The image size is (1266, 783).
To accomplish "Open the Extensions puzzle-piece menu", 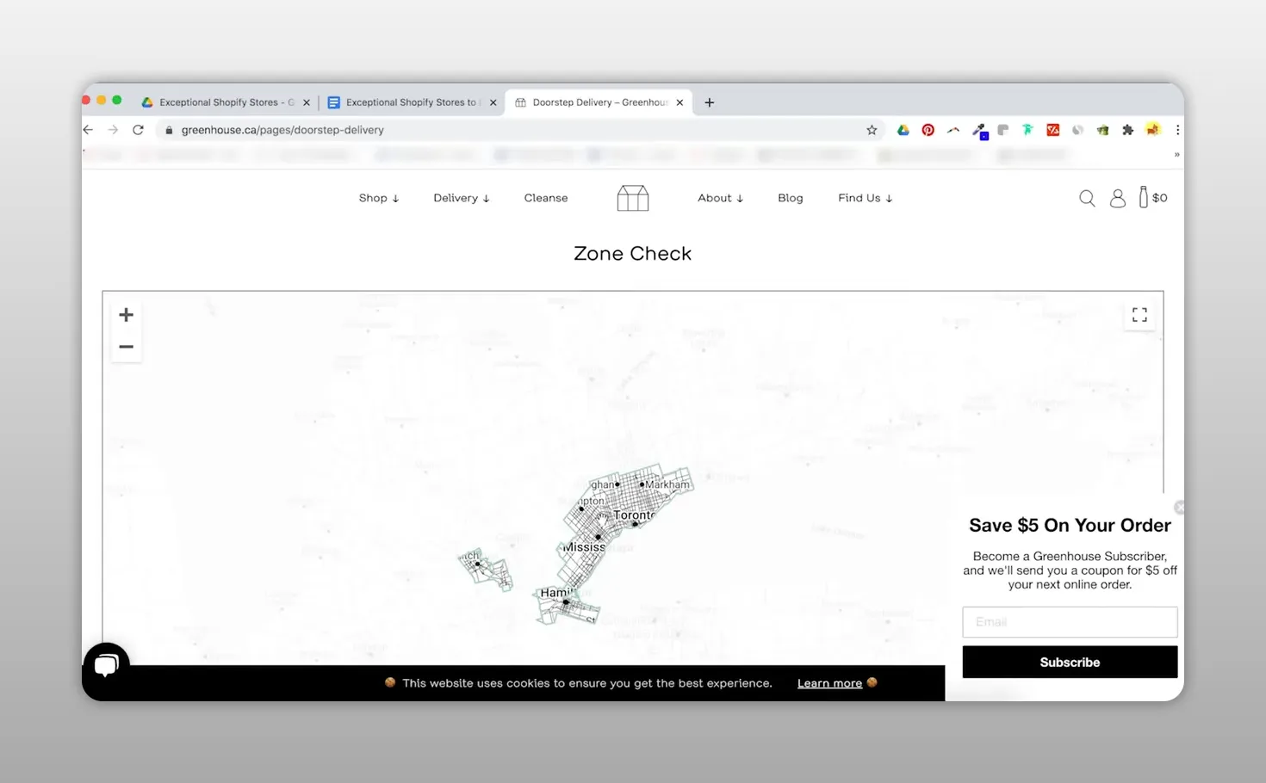I will tap(1127, 130).
